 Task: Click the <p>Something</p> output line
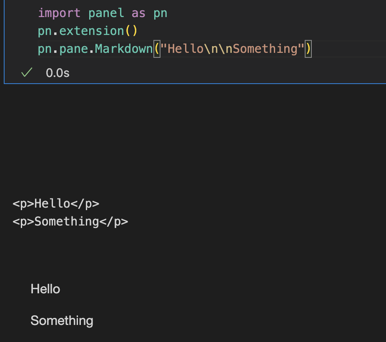[70, 221]
